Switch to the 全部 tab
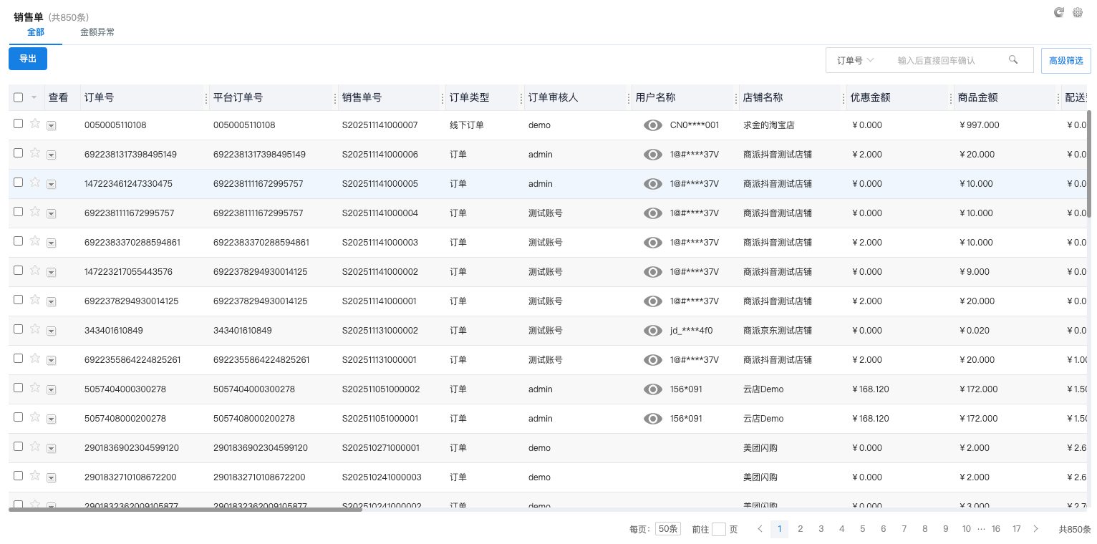Viewport: 1097px width, 544px height. point(36,32)
